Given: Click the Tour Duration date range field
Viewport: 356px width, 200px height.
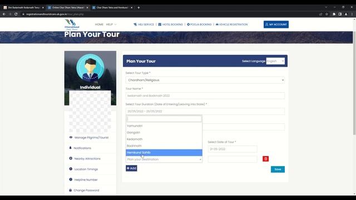Looking at the screenshot, I should pyautogui.click(x=205, y=111).
